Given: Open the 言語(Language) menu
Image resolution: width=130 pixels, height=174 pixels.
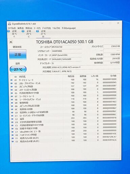Looking at the screenshot, I should pos(69,28).
